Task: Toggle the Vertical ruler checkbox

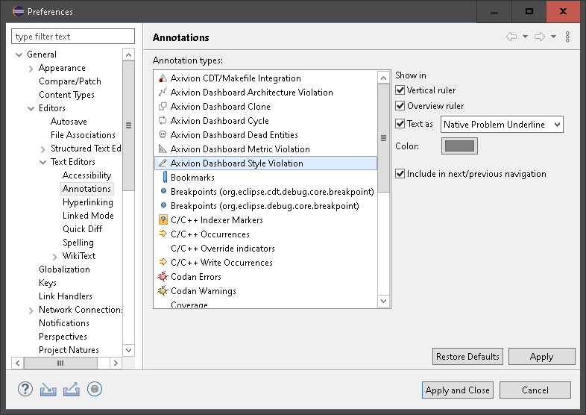Action: point(400,90)
